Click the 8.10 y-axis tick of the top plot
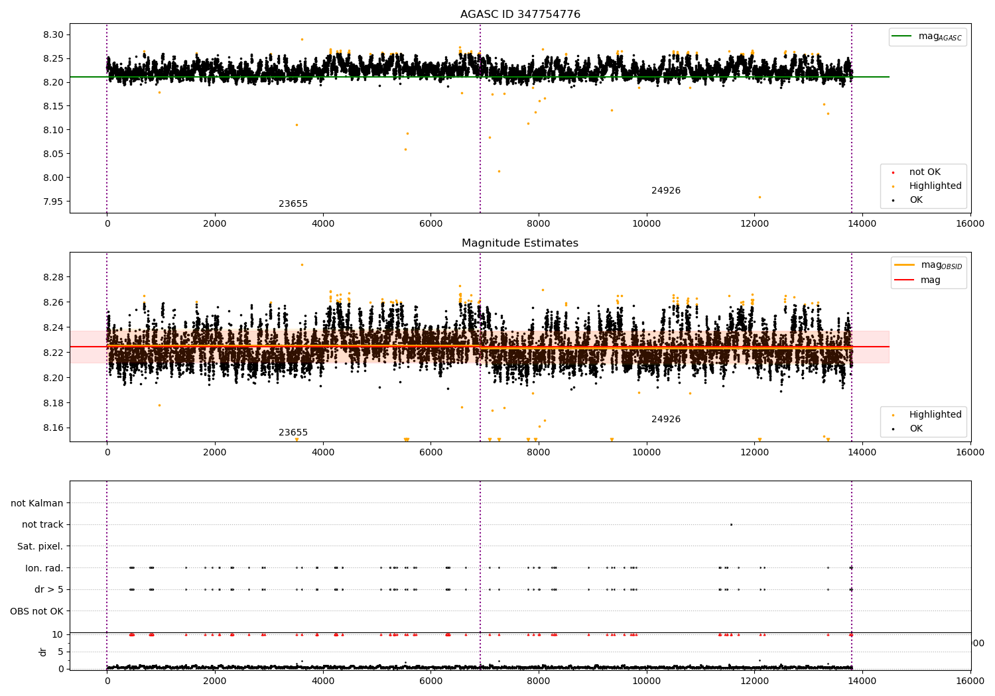 [x=52, y=130]
